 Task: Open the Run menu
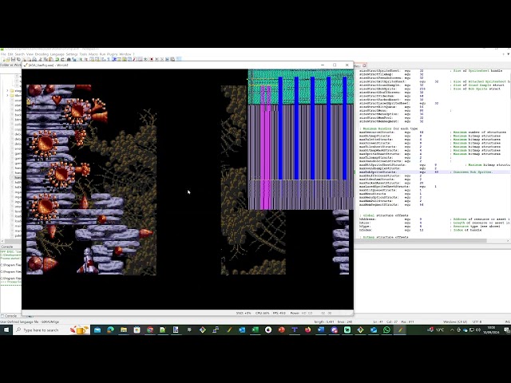[x=102, y=54]
